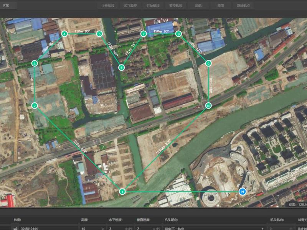This screenshot has width=307, height=230.
Task: Select waypoint 4 marker on the map
Action: pyautogui.click(x=64, y=34)
